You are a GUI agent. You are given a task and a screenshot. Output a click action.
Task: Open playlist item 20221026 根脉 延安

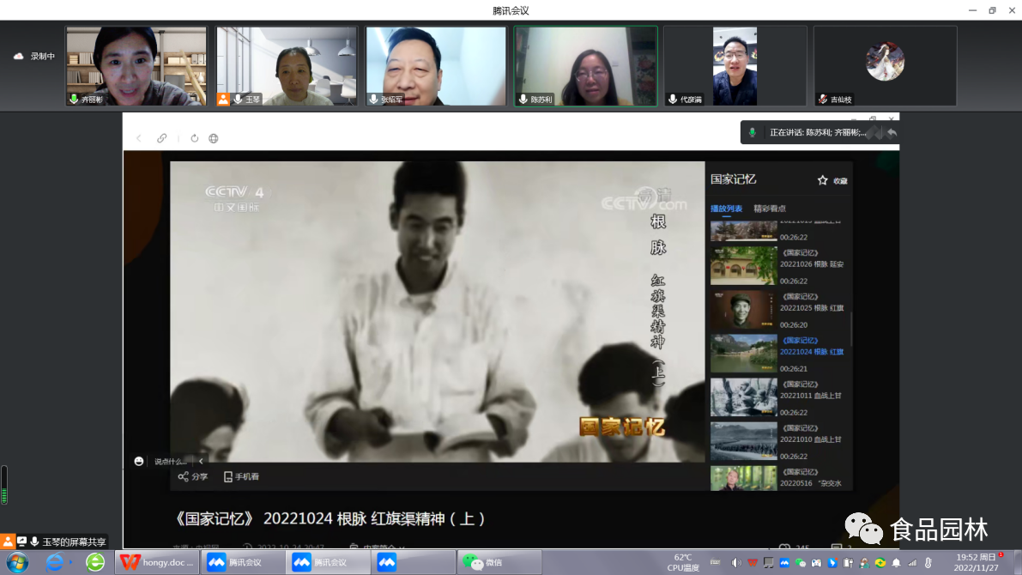pos(780,266)
